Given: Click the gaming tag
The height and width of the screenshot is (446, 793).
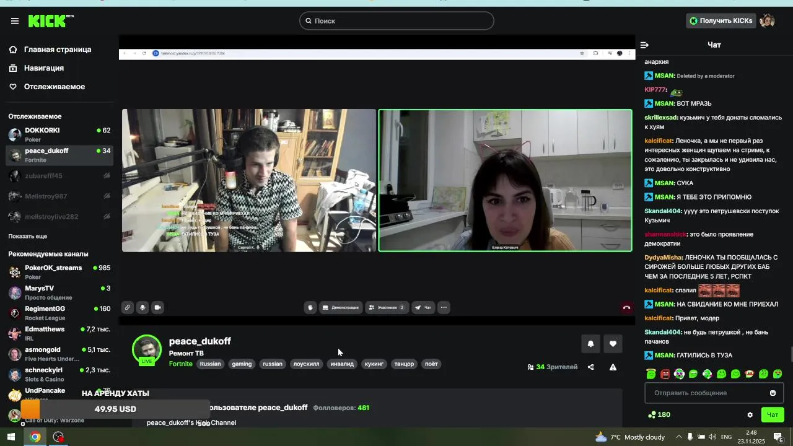Looking at the screenshot, I should click(242, 364).
